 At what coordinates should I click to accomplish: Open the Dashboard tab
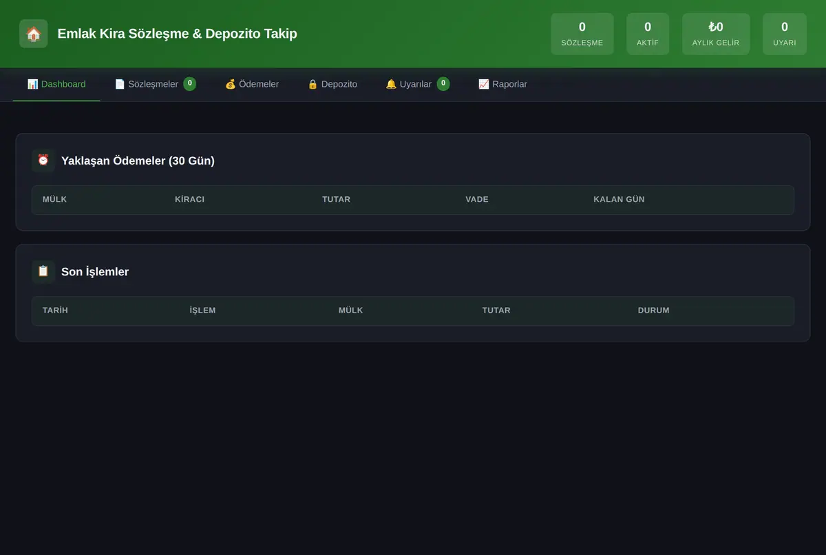click(x=56, y=85)
